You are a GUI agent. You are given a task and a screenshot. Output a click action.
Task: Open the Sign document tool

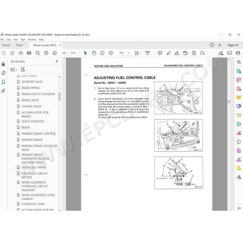coord(177,53)
